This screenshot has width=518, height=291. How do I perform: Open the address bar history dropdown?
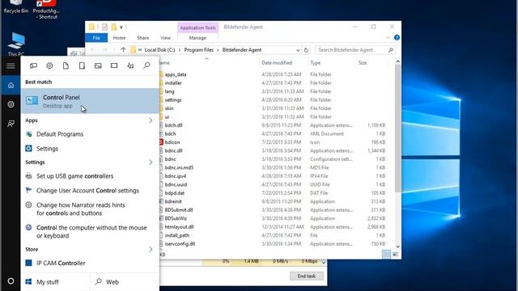[x=298, y=50]
